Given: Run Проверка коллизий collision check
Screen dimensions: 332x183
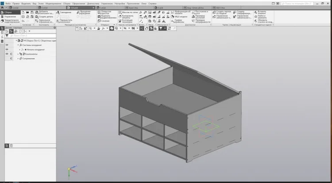Looking at the screenshot, I should 198,17.
